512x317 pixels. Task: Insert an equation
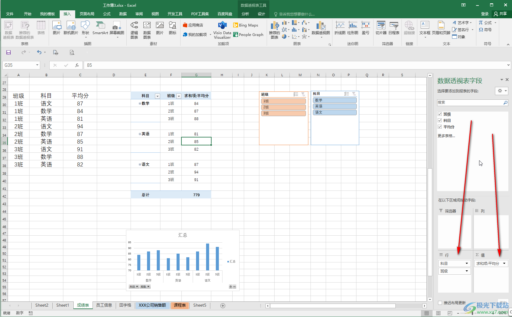pyautogui.click(x=485, y=23)
